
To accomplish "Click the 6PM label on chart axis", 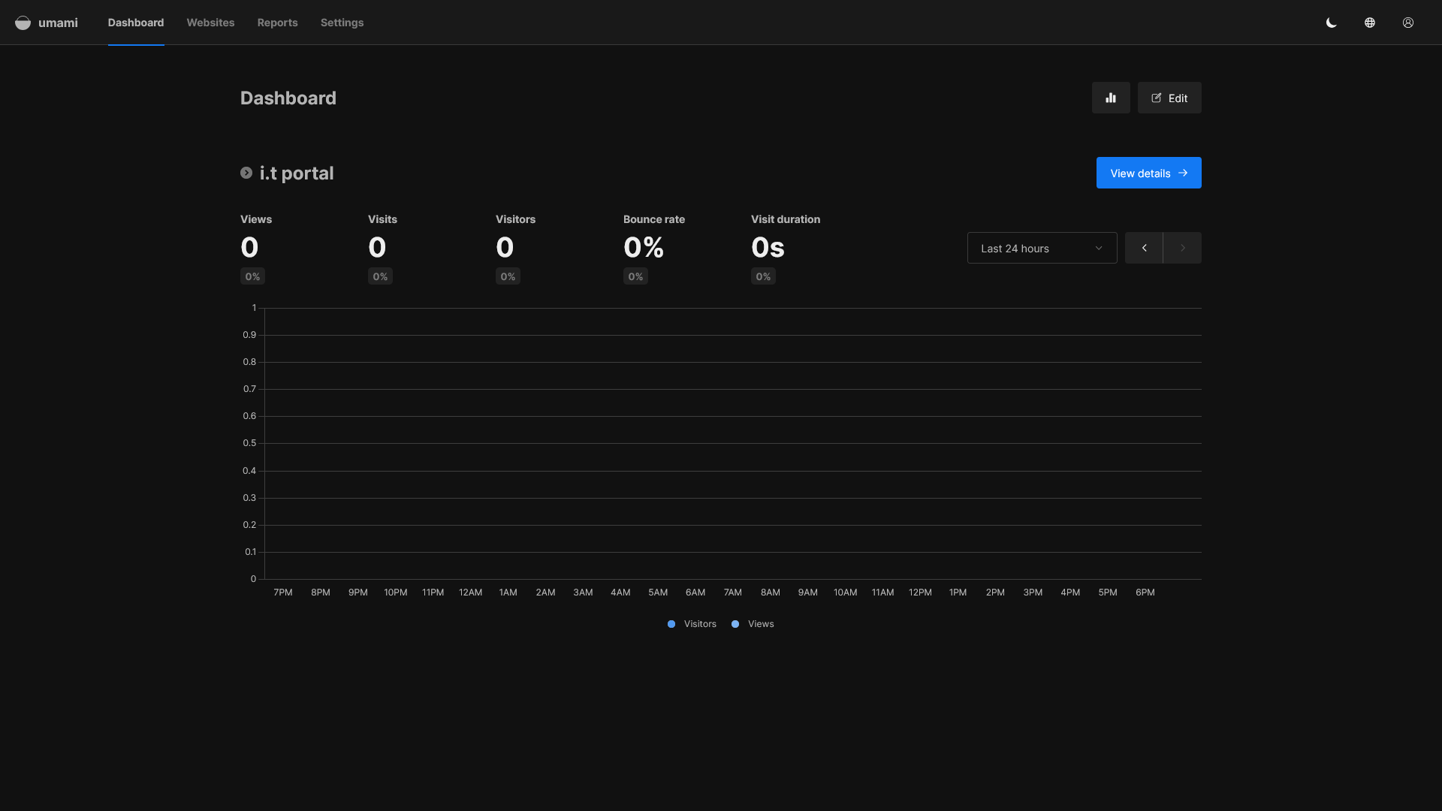I will [x=1145, y=592].
